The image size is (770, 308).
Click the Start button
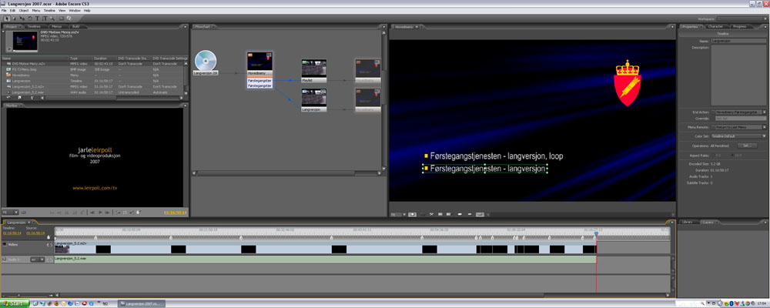coord(15,304)
